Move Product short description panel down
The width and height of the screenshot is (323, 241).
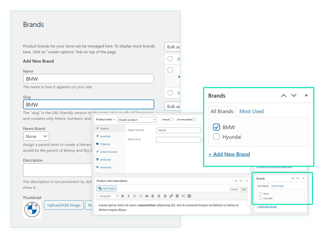pos(241,181)
